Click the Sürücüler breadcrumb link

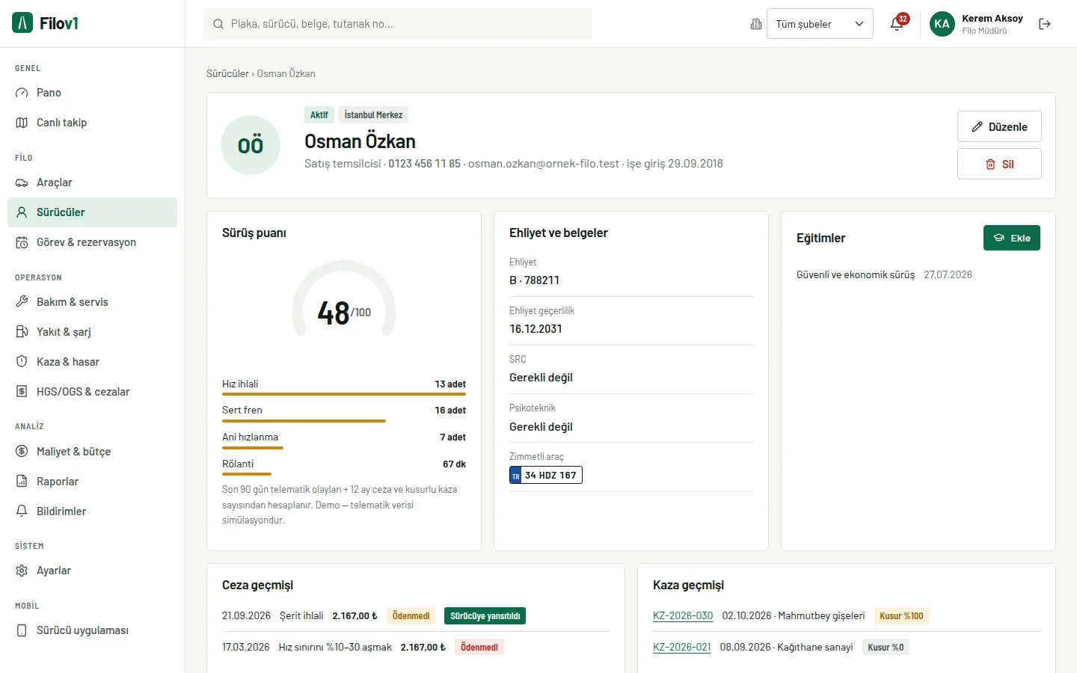tap(227, 73)
